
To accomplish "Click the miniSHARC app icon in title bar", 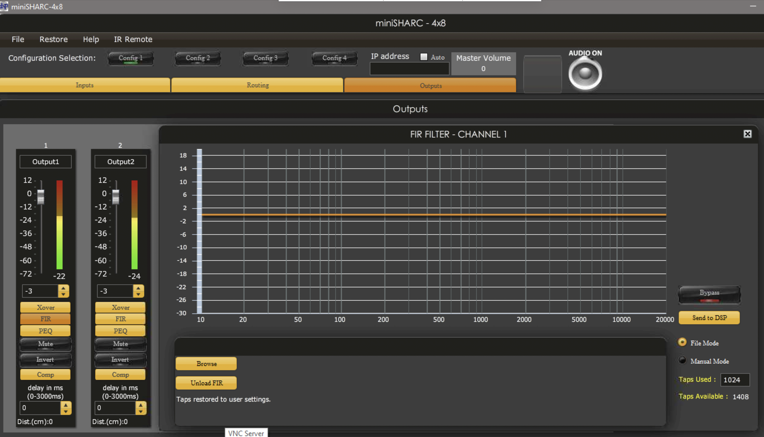I will (4, 6).
